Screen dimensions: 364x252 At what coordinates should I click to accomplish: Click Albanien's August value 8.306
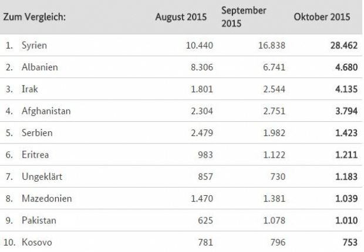pyautogui.click(x=194, y=66)
